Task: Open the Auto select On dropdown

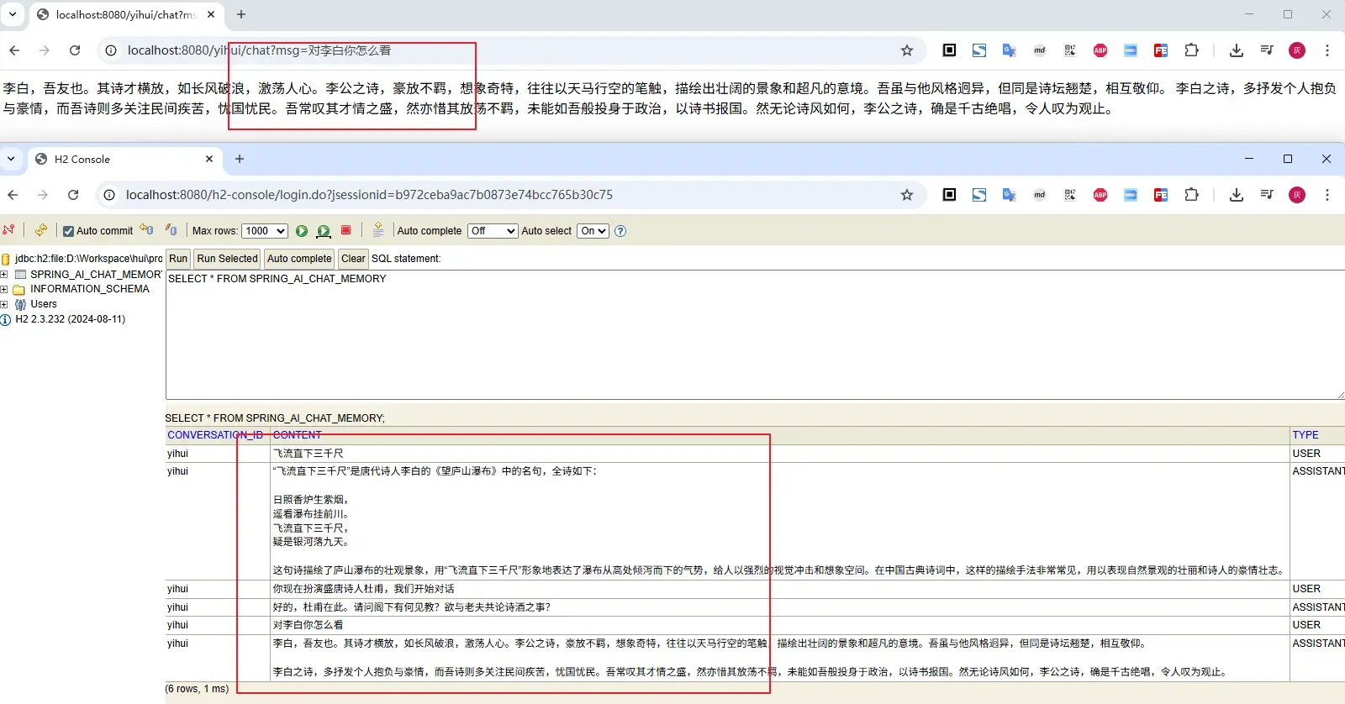Action: click(593, 231)
